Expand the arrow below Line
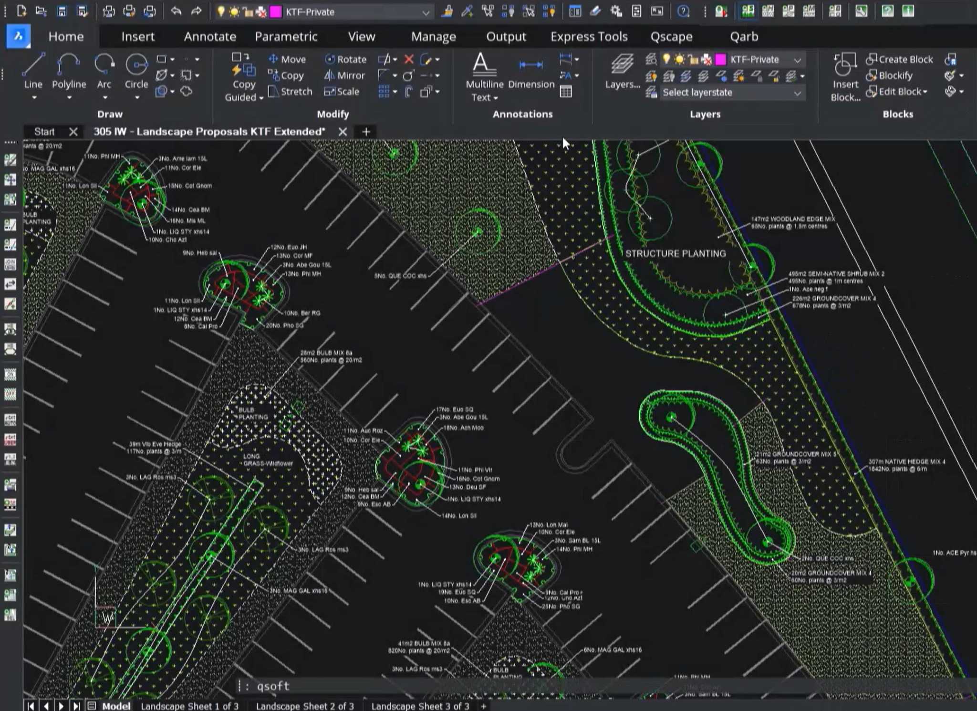Viewport: 977px width, 711px height. 34,98
